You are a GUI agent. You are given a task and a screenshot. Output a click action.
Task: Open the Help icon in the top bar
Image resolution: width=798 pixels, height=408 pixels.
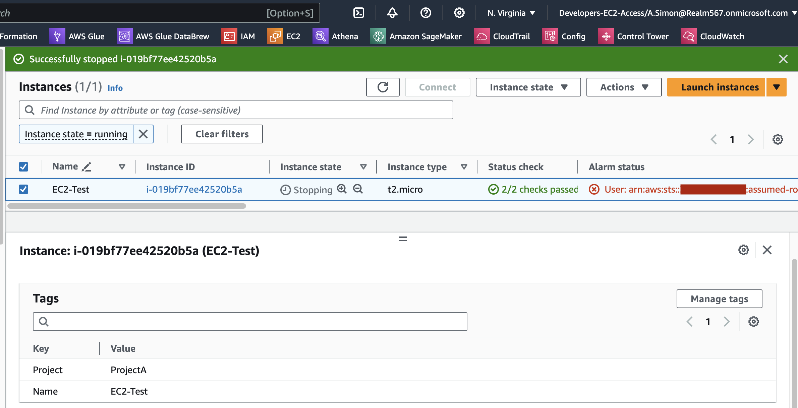pos(425,13)
